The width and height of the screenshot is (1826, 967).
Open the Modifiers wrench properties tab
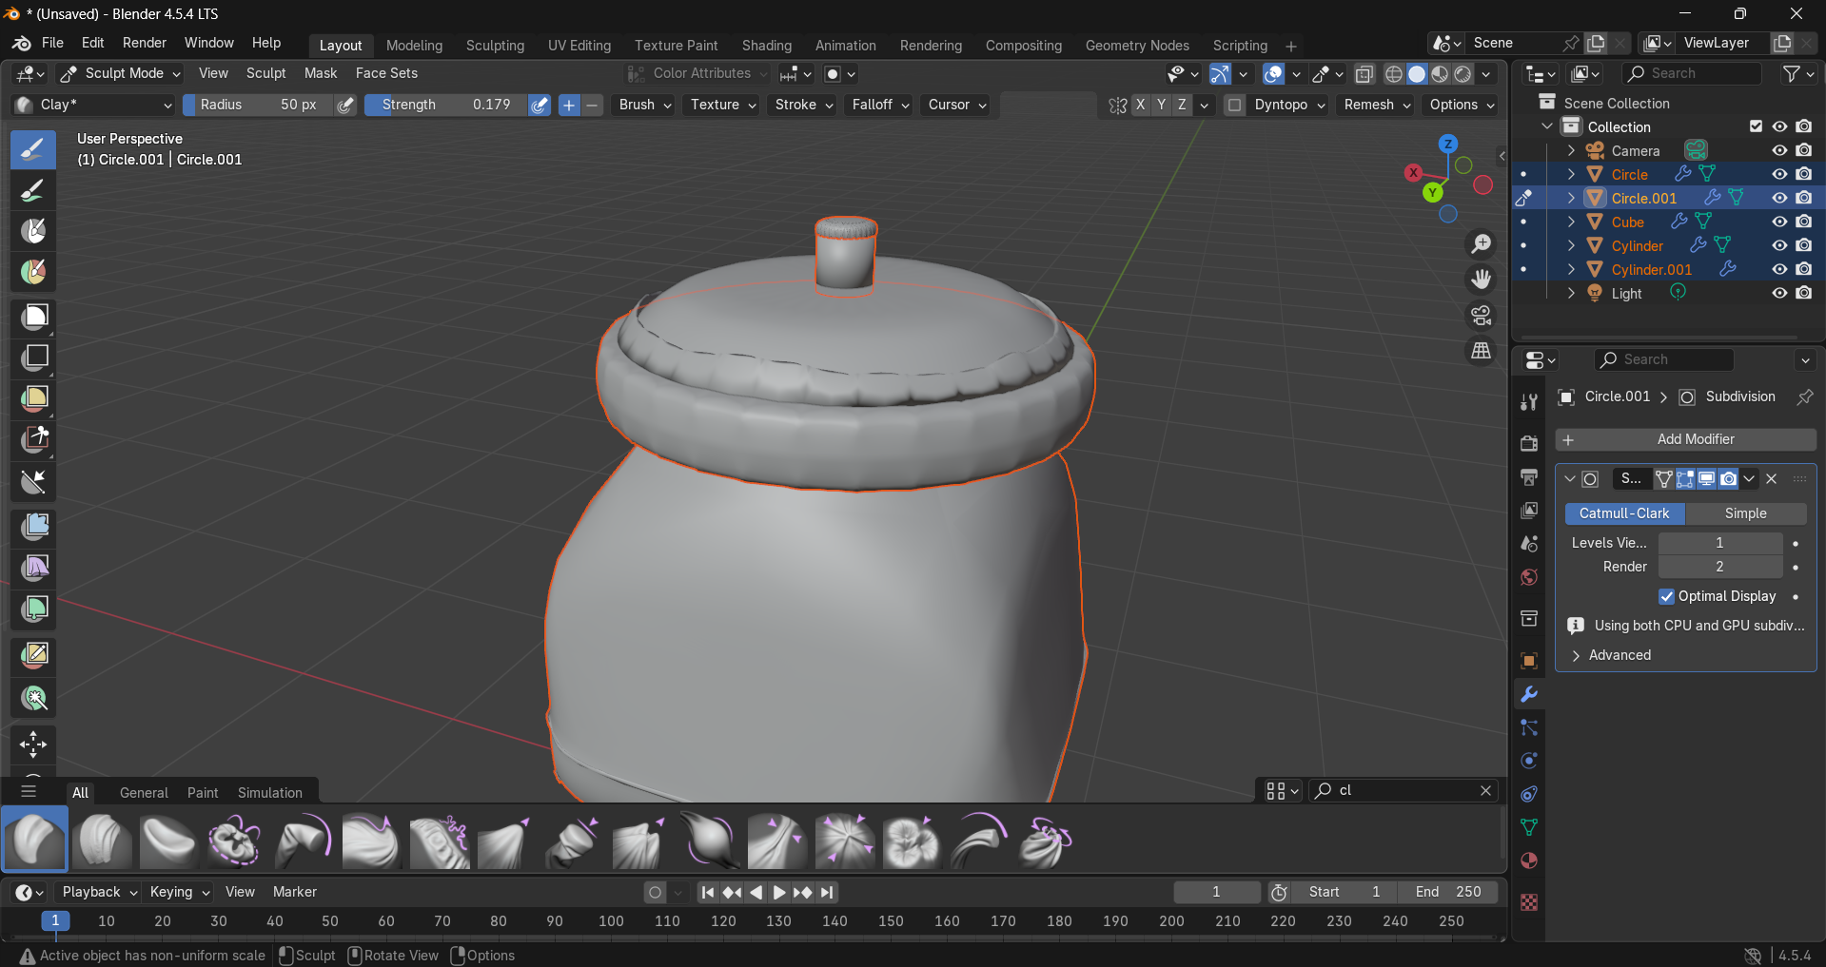[1529, 695]
